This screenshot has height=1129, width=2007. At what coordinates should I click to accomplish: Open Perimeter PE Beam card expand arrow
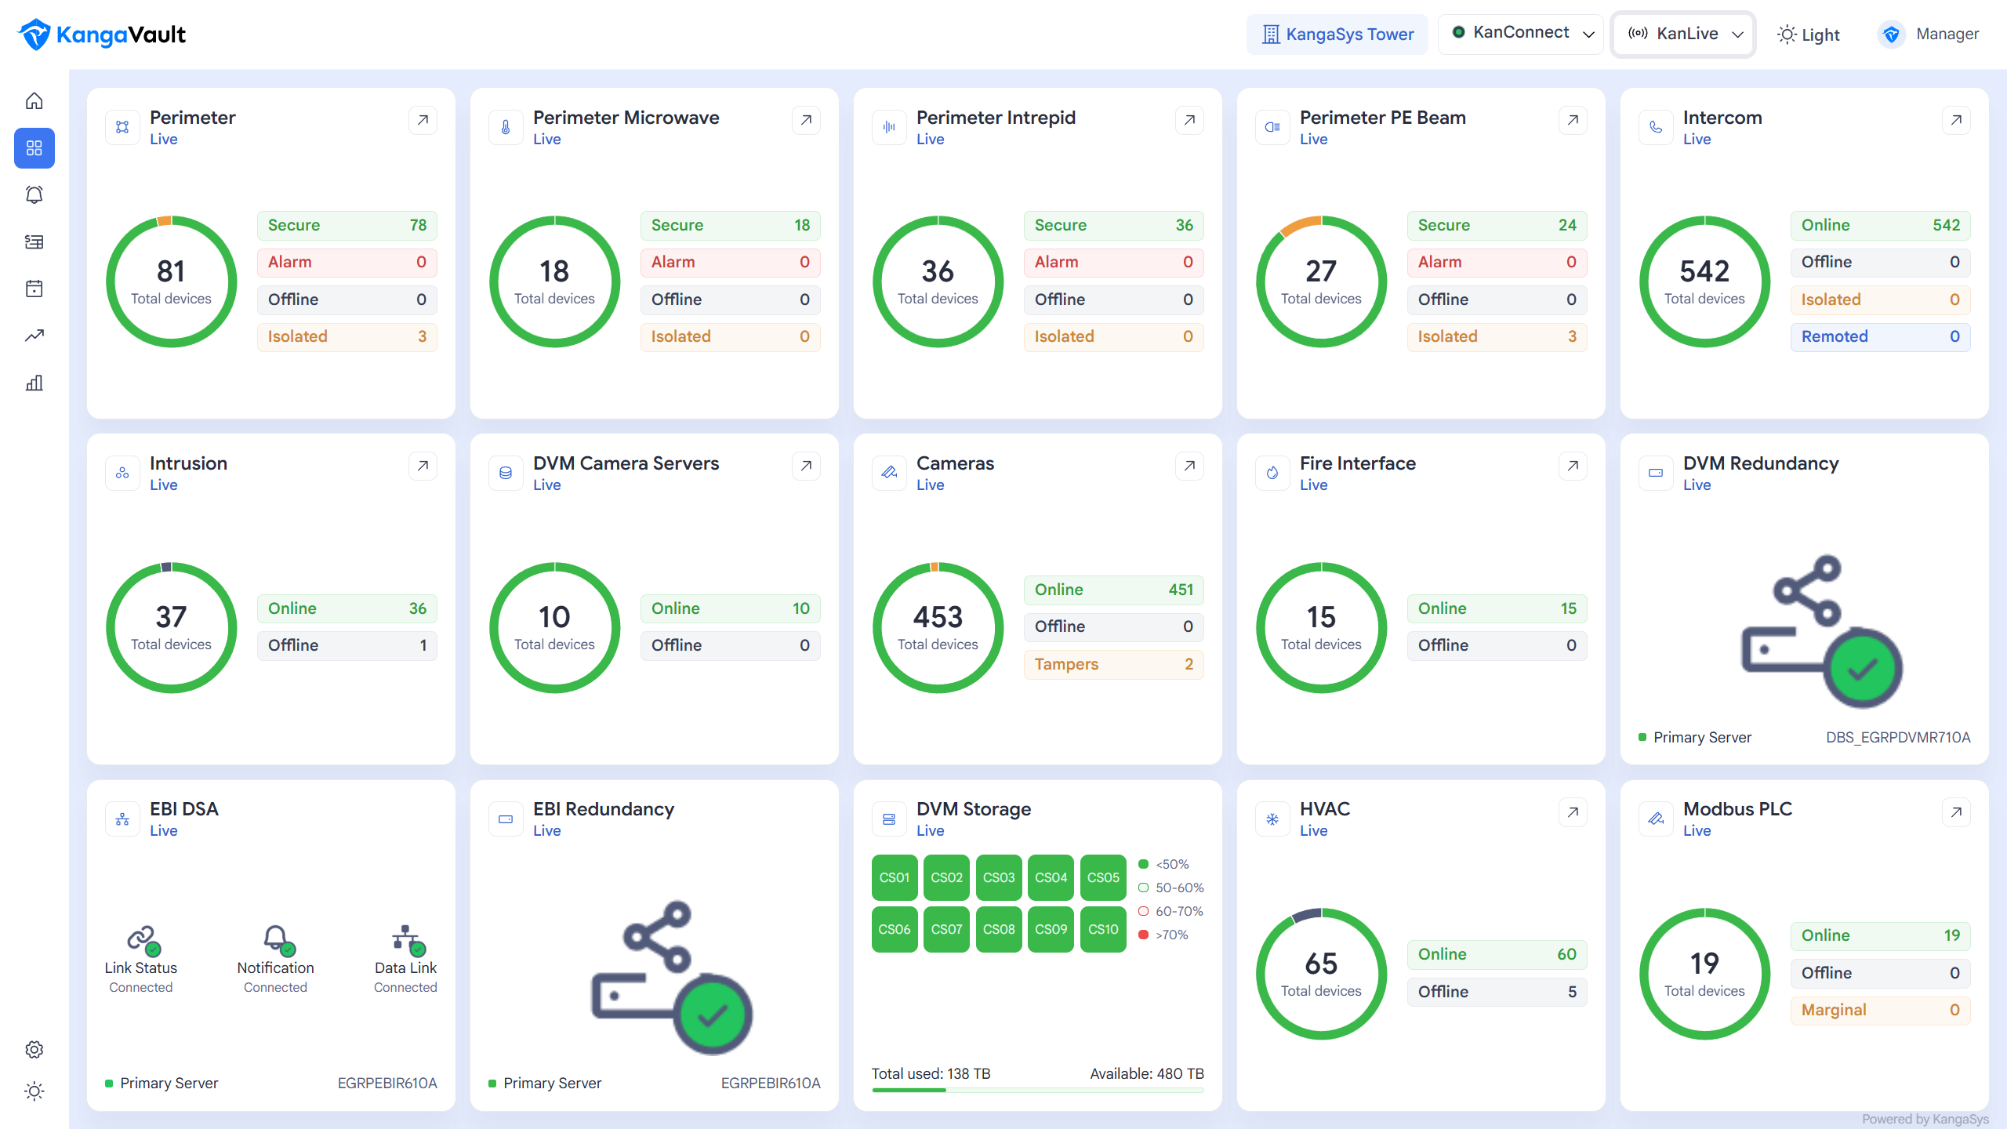(x=1573, y=121)
